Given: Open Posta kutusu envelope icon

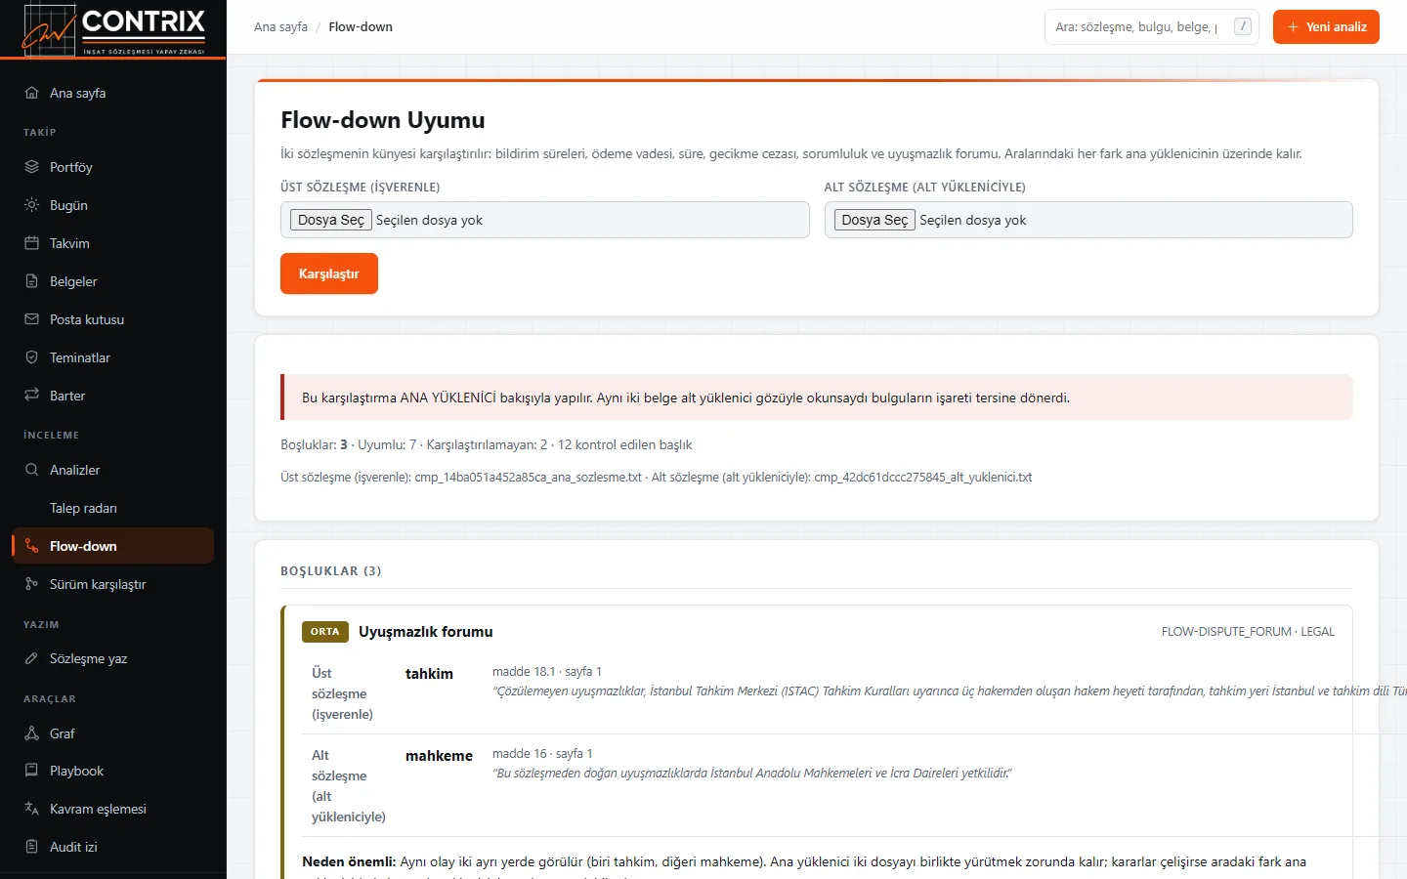Looking at the screenshot, I should tap(31, 319).
